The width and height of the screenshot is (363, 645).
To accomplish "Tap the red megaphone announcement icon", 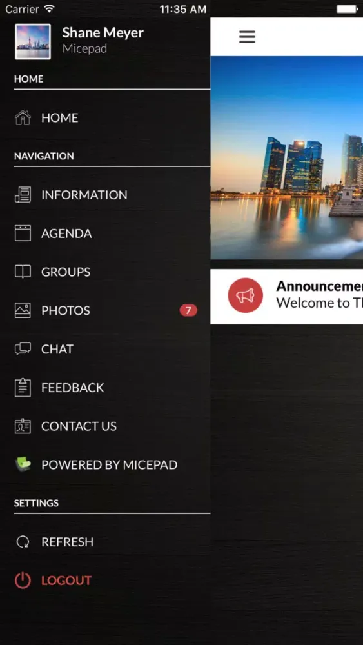I will (246, 295).
